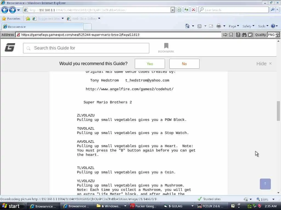
Task: Refresh the page with green arrows icon
Action: point(186,10)
